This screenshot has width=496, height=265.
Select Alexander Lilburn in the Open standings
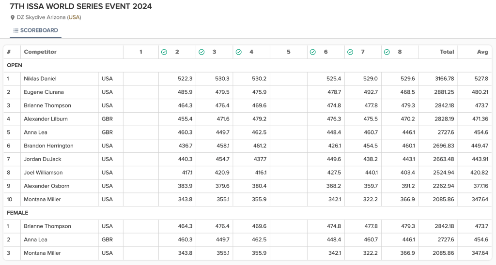click(x=46, y=119)
